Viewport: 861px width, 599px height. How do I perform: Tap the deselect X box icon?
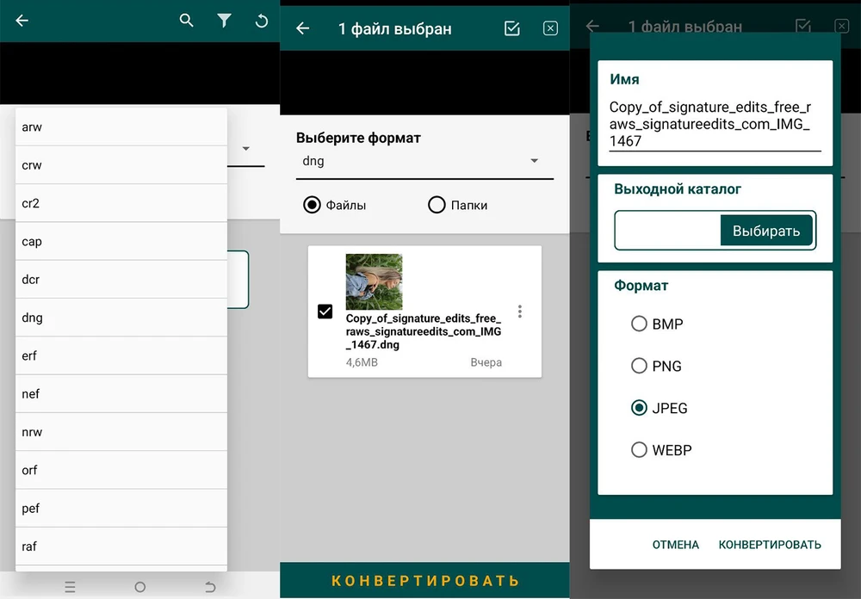click(550, 28)
